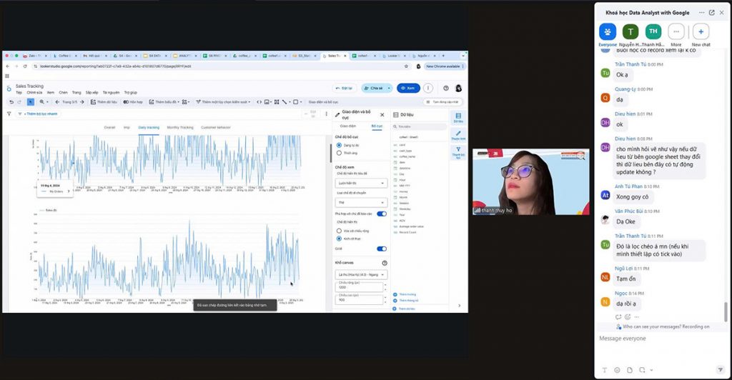Click bookmark star in Chrome address bar
The image size is (732, 380).
[x=406, y=66]
